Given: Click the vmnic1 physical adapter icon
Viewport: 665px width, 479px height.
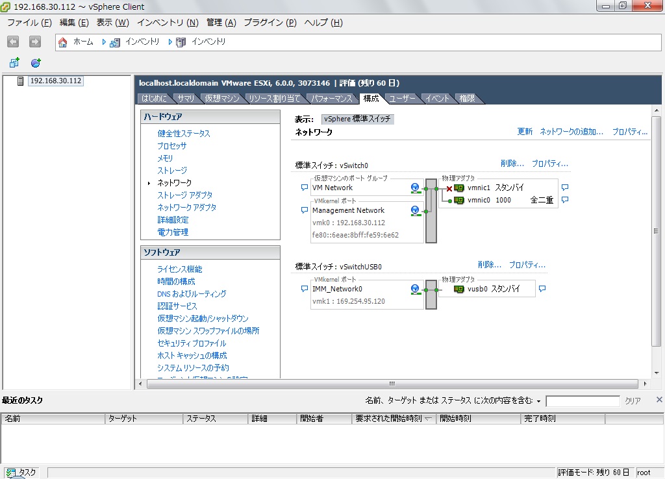Looking at the screenshot, I should (x=459, y=188).
